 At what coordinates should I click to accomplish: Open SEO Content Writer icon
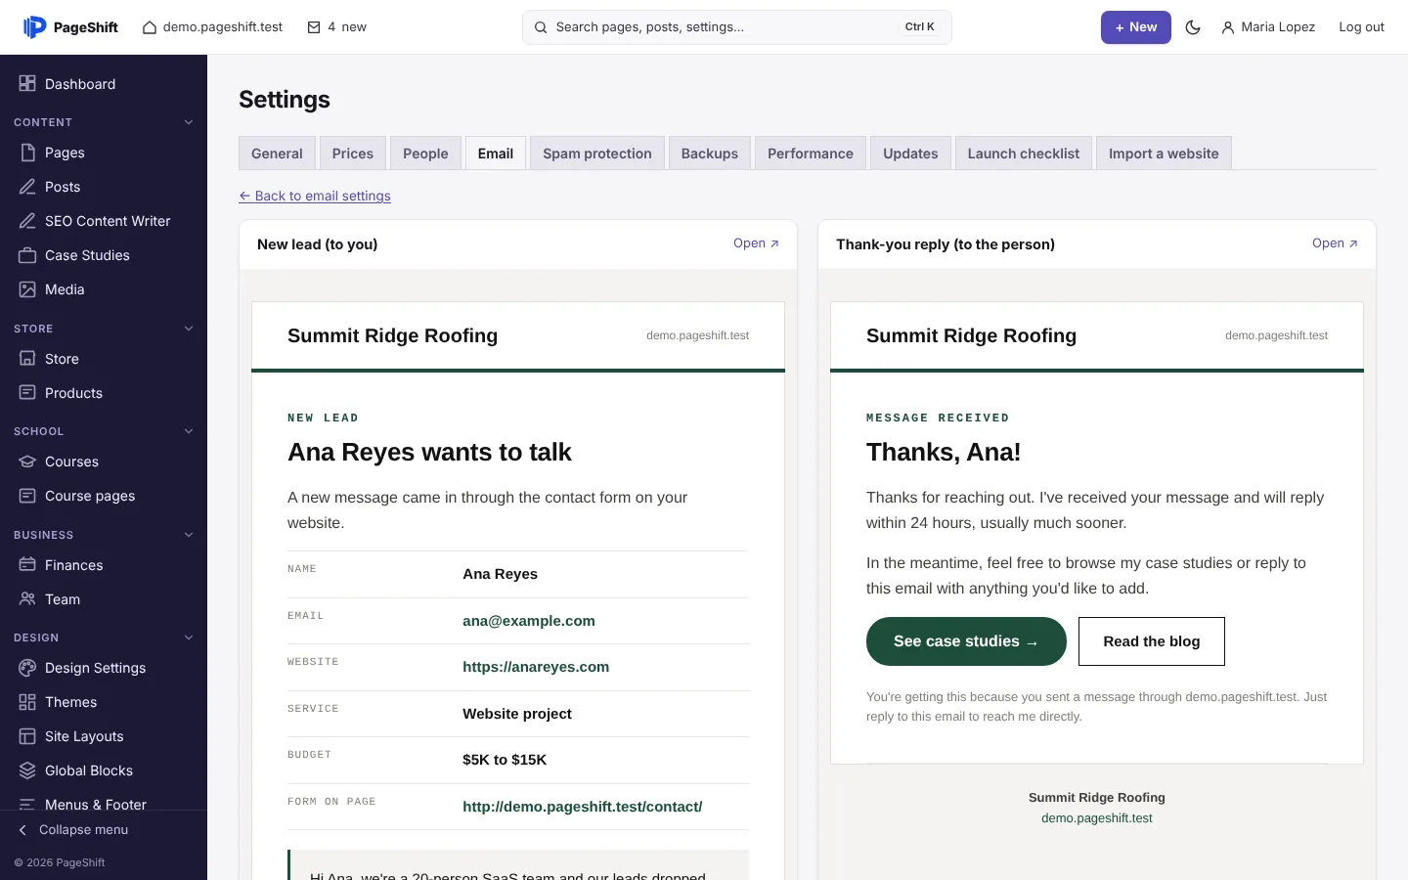(x=27, y=221)
